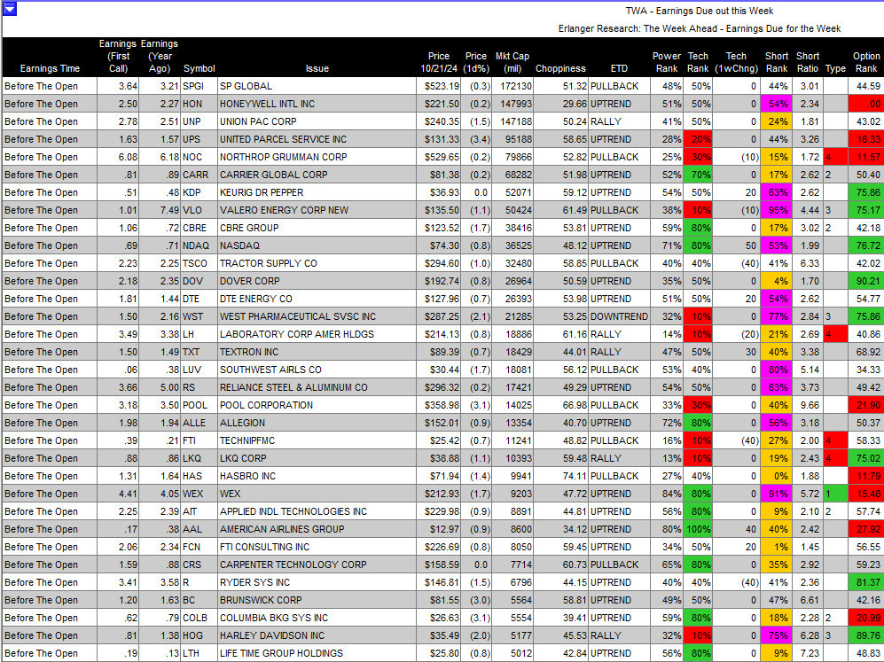Sort by Mkt Cap (mil) column header
This screenshot has width=884, height=662.
(512, 62)
